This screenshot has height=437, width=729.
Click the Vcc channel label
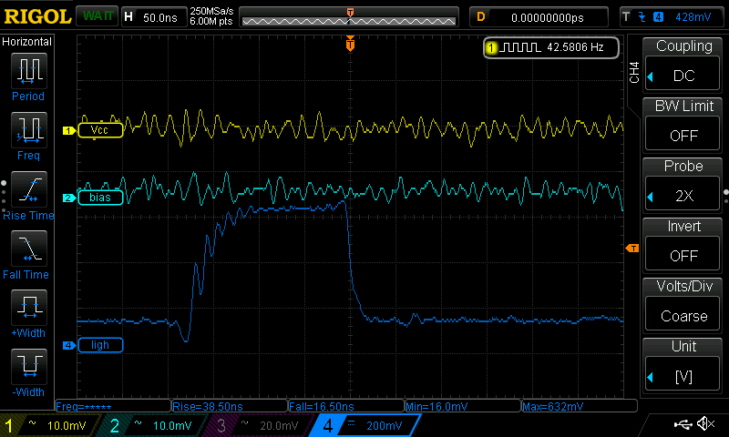[100, 130]
